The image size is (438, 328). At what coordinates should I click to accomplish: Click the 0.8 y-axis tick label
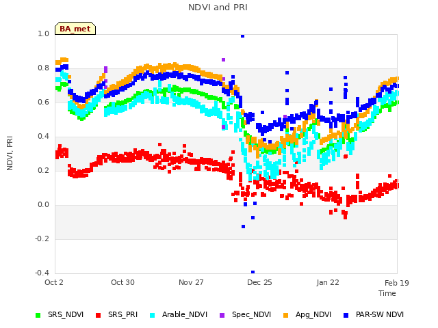click(x=43, y=68)
